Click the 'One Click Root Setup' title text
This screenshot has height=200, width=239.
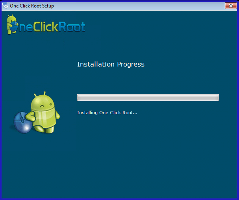click(32, 6)
